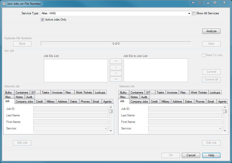
Task: Click the Cancel button
Action: pos(191,155)
